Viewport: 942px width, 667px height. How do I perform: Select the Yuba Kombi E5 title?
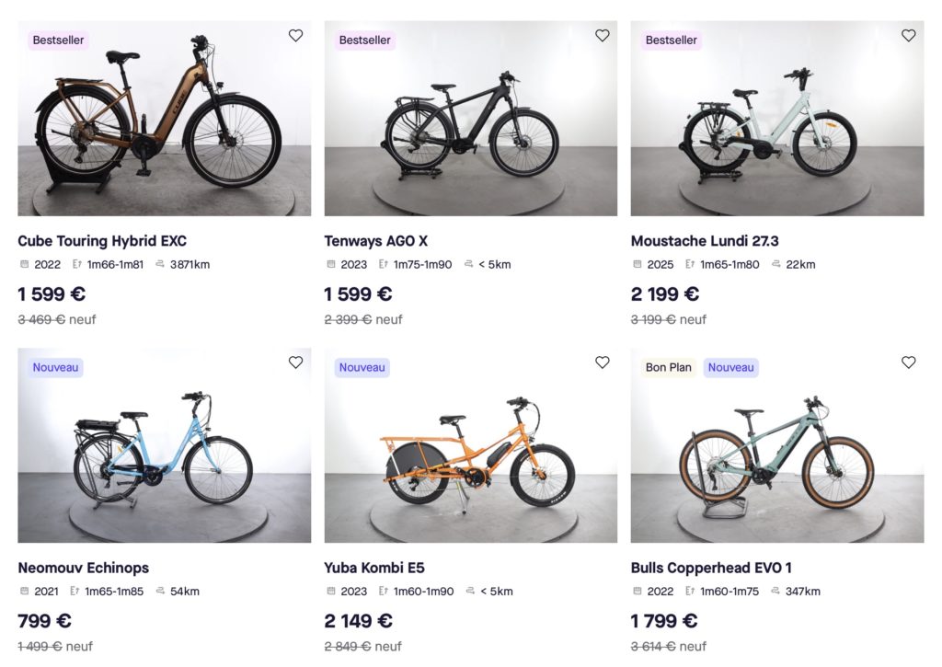373,568
